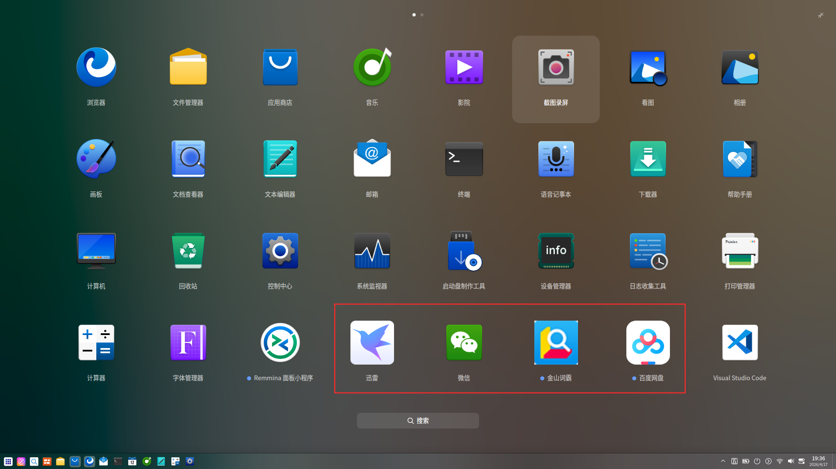Launch the Remmina 面板小程序 app
The height and width of the screenshot is (469, 836).
point(280,343)
